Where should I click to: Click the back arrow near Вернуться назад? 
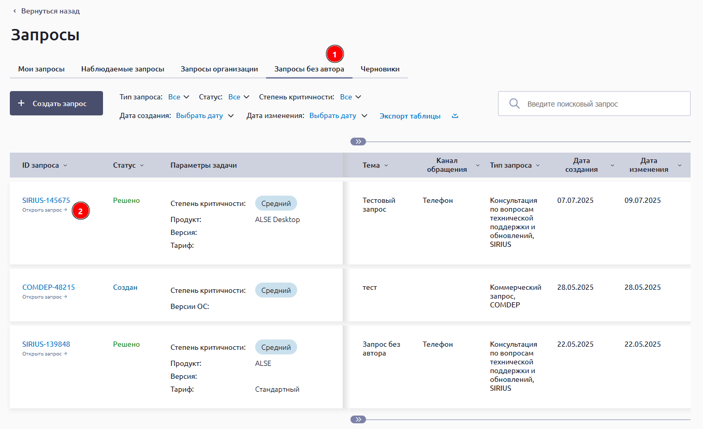[x=14, y=11]
